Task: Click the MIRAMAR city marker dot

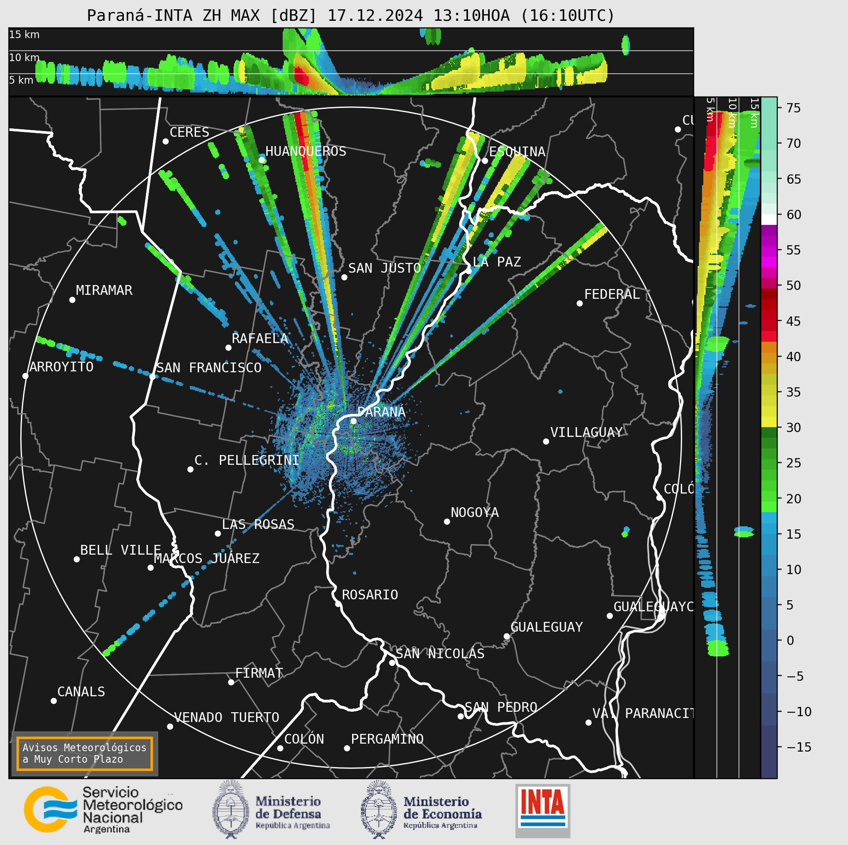Action: [72, 300]
